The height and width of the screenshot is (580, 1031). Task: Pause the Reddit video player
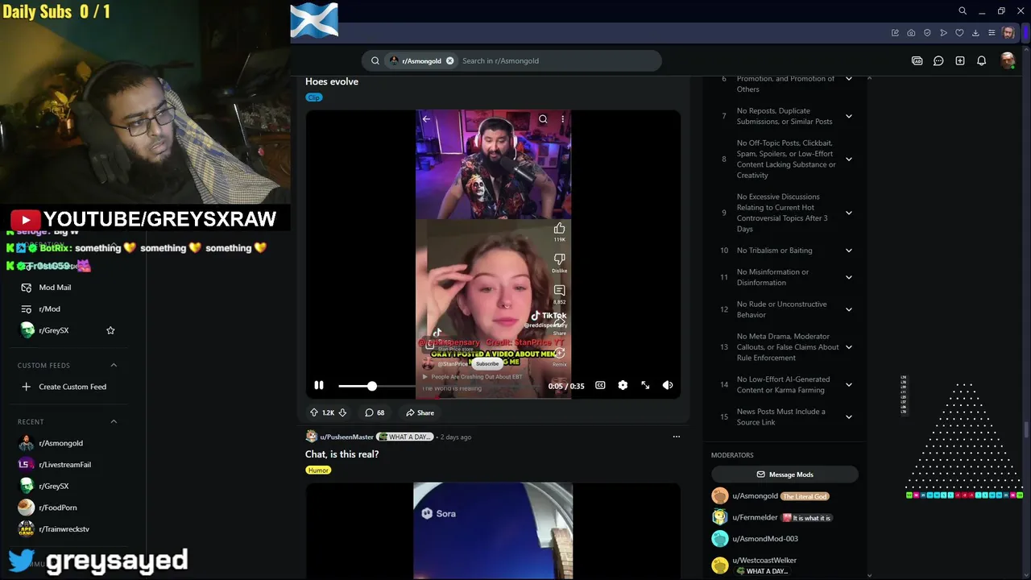[319, 386]
